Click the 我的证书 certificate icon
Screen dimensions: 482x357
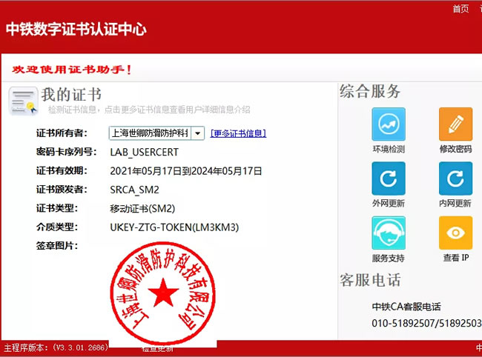click(x=24, y=101)
